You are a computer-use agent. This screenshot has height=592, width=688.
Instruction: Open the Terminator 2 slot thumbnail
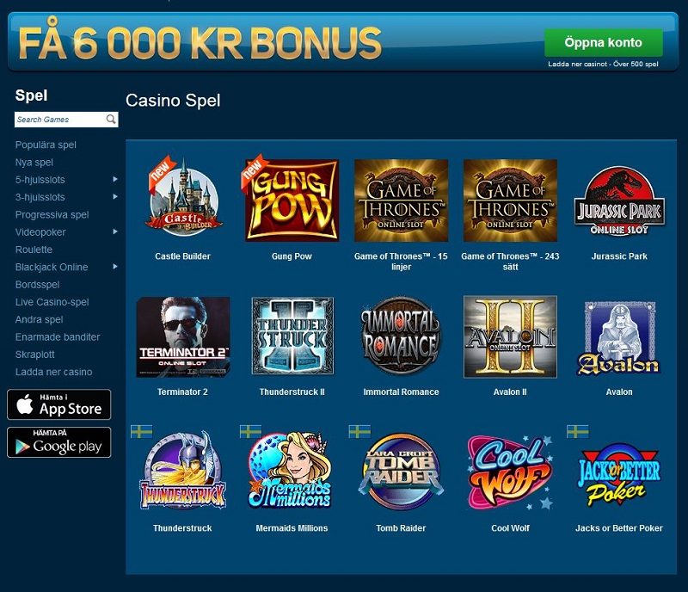(x=183, y=336)
